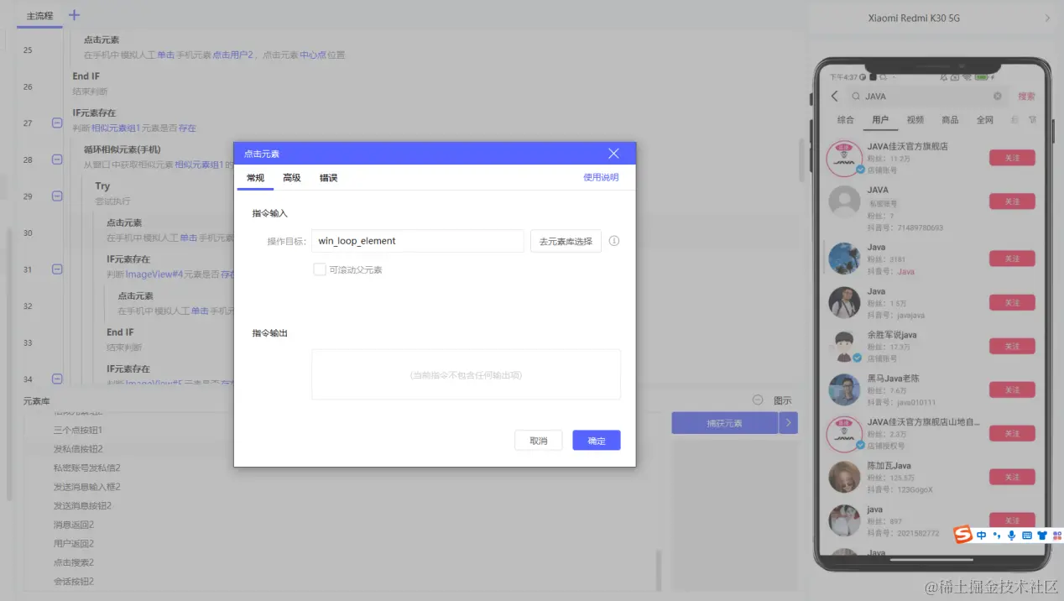
Task: Tap the filter icon in phone tab bar
Action: point(1032,120)
